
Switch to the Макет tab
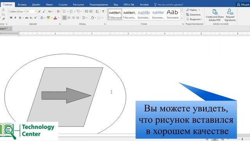click(x=49, y=4)
